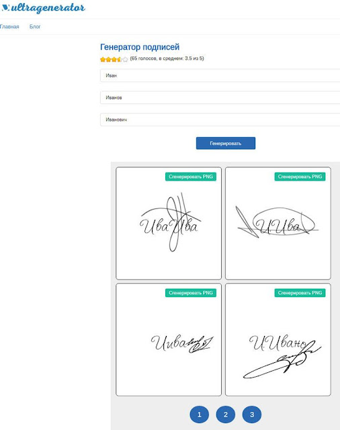Generate PNG for bottom-left signature
The image size is (340, 430).
[191, 293]
